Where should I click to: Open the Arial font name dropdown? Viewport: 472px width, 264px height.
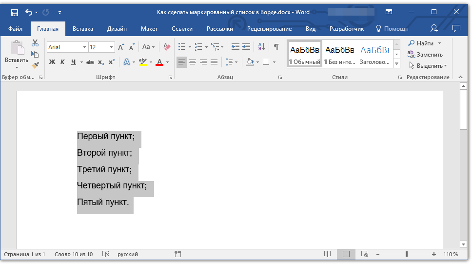[x=84, y=47]
